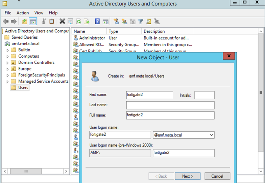Click the Saved Queries folder icon
The image size is (265, 183).
tap(7, 37)
